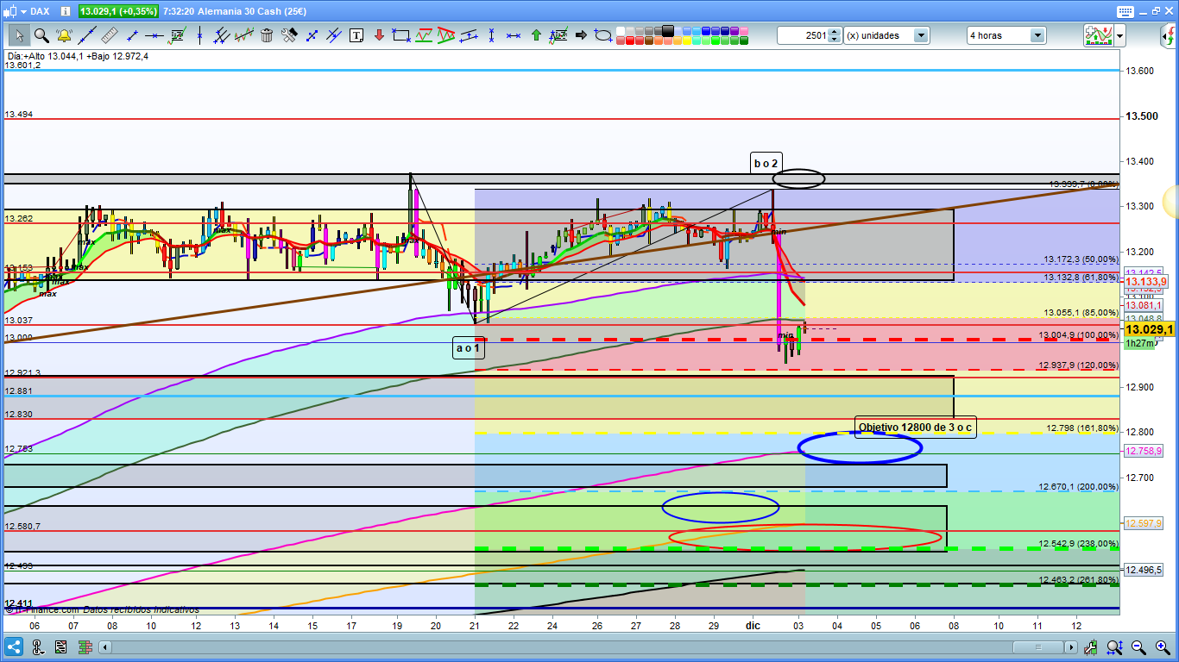Open the '4 horas' timeframe dropdown
This screenshot has width=1179, height=662.
[x=1037, y=35]
